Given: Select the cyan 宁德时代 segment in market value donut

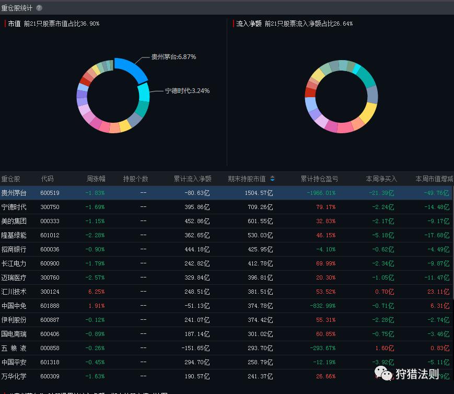Looking at the screenshot, I should click(x=144, y=92).
